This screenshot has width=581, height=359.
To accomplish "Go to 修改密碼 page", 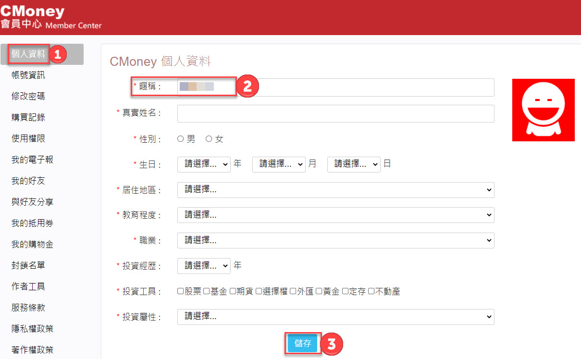I will coord(28,96).
